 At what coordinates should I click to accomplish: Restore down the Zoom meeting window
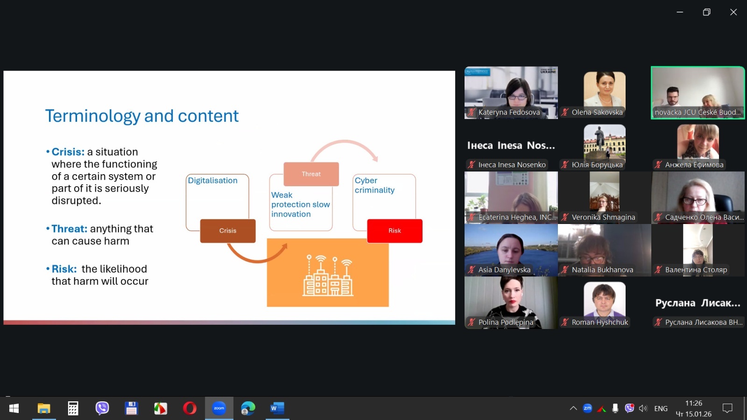coord(706,12)
